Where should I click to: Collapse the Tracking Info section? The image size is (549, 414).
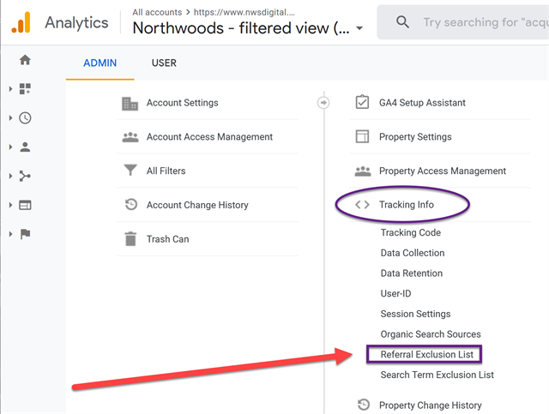(x=406, y=204)
